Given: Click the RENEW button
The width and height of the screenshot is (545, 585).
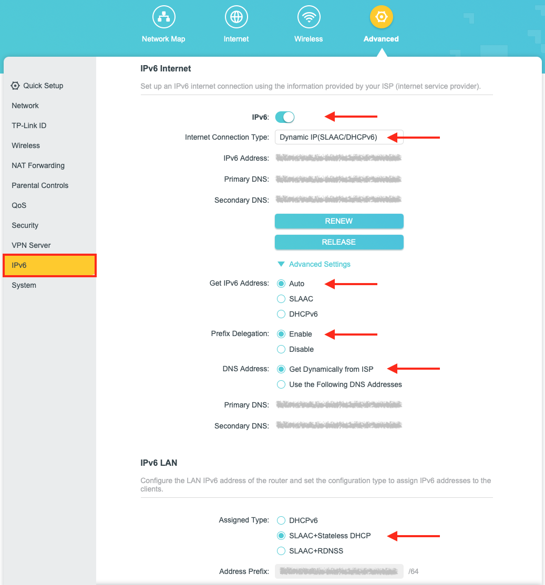Looking at the screenshot, I should (x=338, y=221).
